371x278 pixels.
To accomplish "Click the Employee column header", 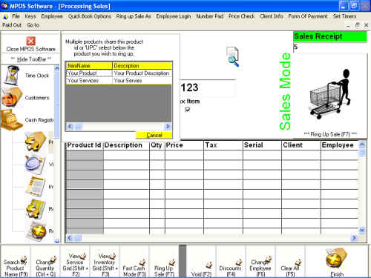I will [x=339, y=145].
